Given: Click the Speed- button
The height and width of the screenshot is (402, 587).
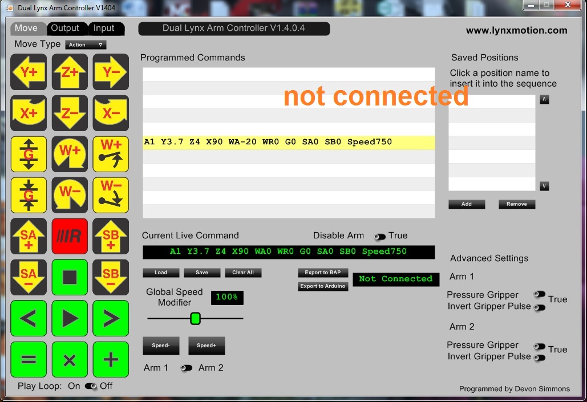Looking at the screenshot, I should click(x=161, y=346).
